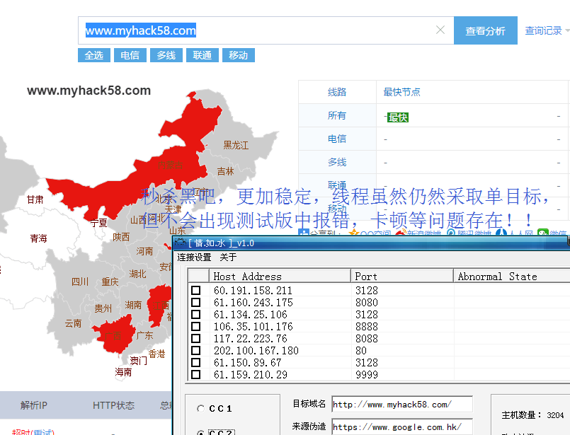This screenshot has height=435, width=570.
Task: Tick the checkbox for host 61.150.89.67
Action: coord(195,362)
